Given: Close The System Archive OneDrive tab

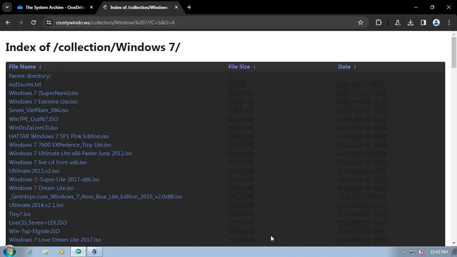Looking at the screenshot, I should point(91,7).
